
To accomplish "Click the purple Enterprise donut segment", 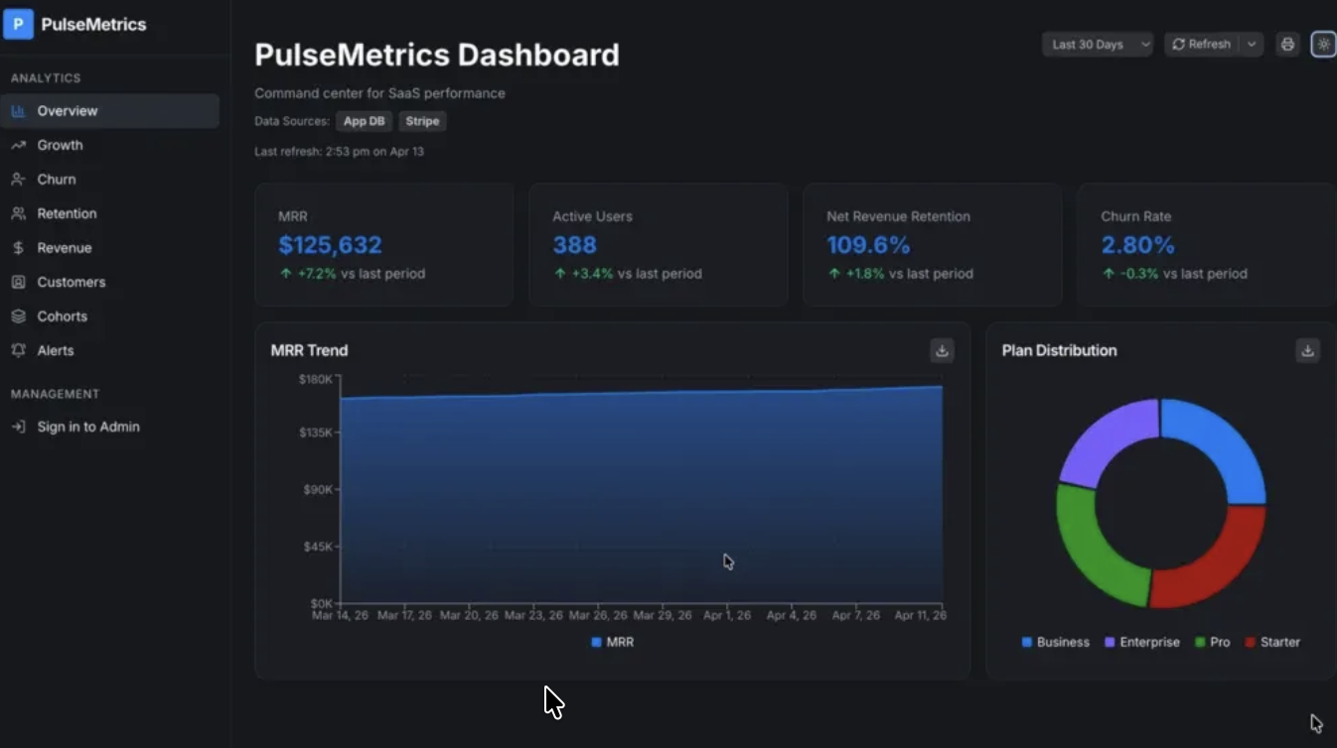I will 1105,437.
